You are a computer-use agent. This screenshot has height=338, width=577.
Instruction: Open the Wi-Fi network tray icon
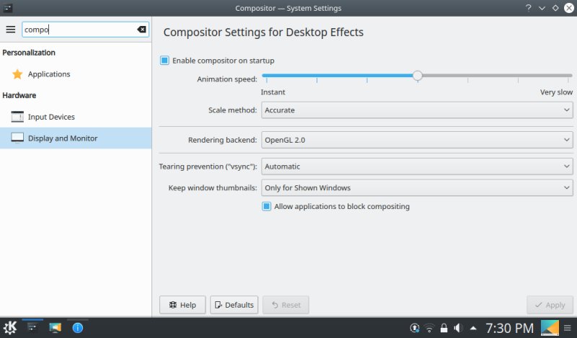(x=429, y=328)
